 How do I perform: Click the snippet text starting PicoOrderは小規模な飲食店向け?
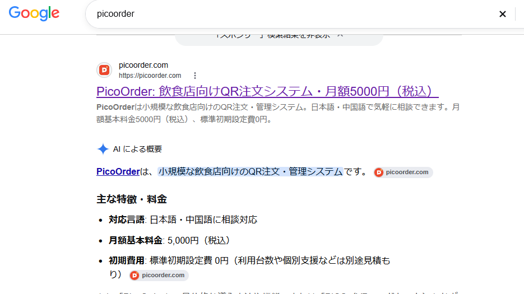tap(278, 113)
